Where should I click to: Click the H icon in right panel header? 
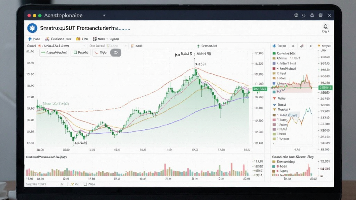311,46
